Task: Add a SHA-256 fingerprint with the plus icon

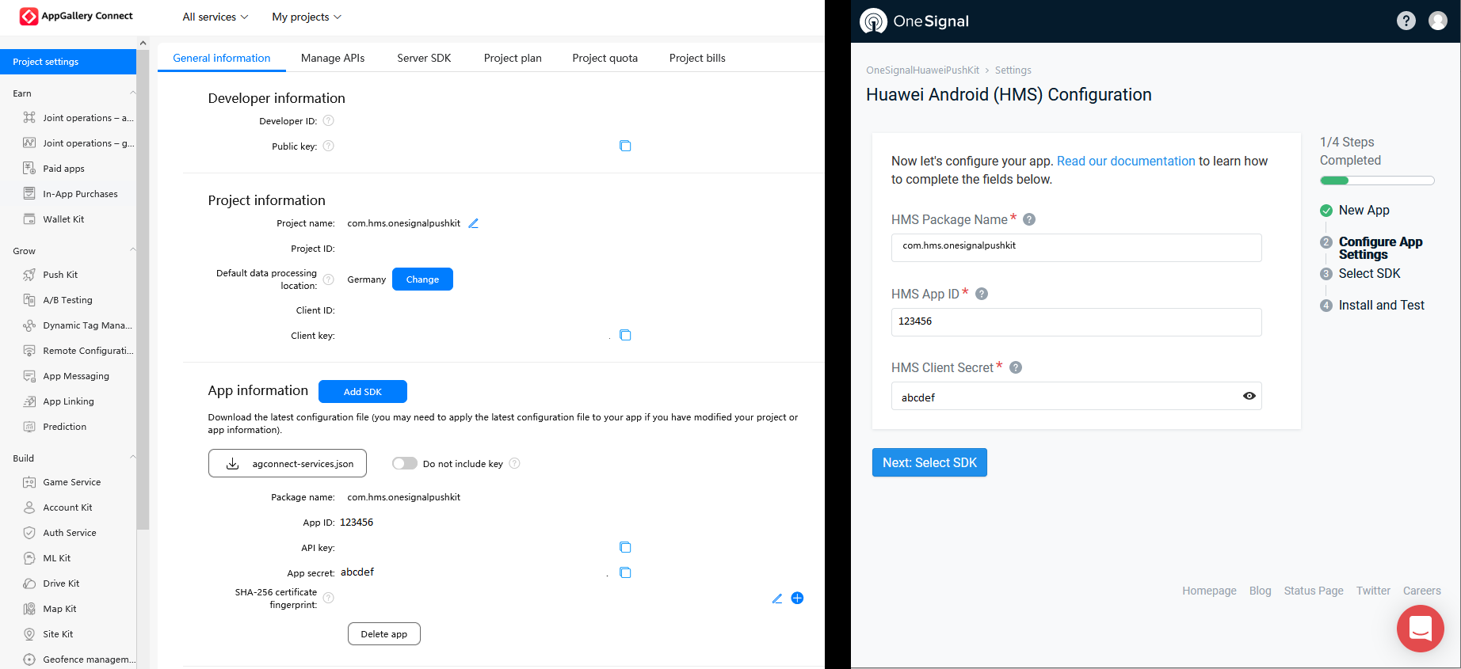Action: [x=797, y=598]
